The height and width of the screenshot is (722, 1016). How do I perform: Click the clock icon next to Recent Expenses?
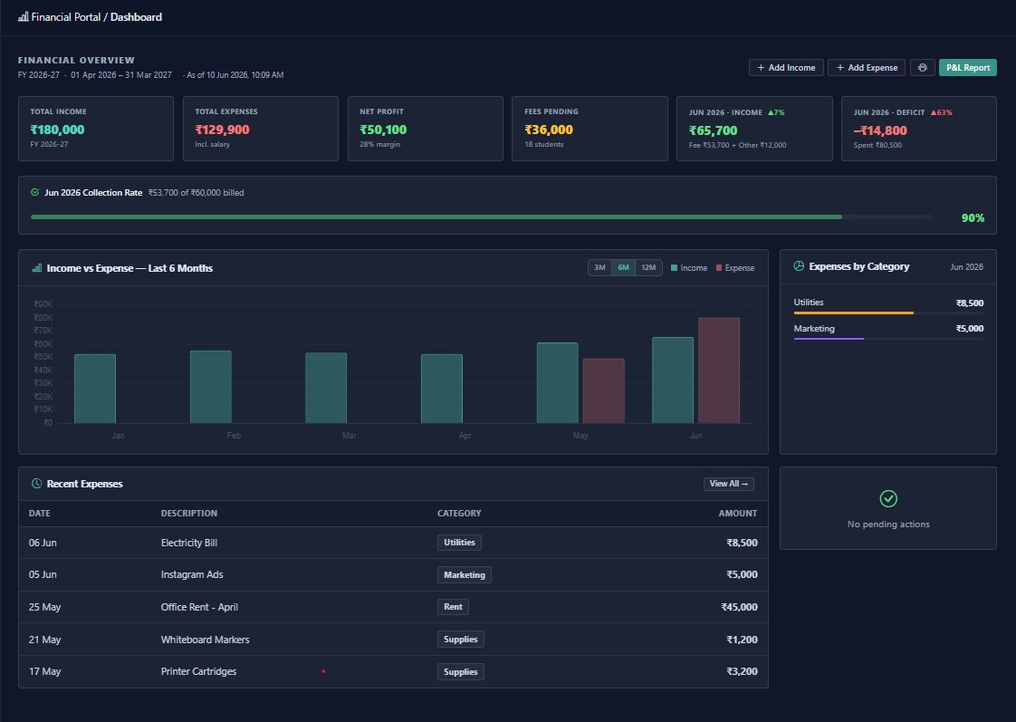(x=37, y=484)
